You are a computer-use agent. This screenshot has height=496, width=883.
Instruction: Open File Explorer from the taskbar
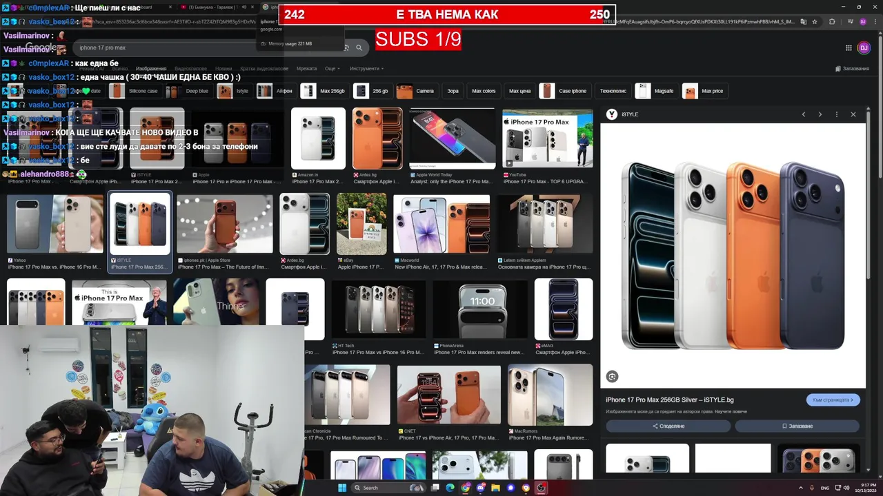click(x=496, y=488)
